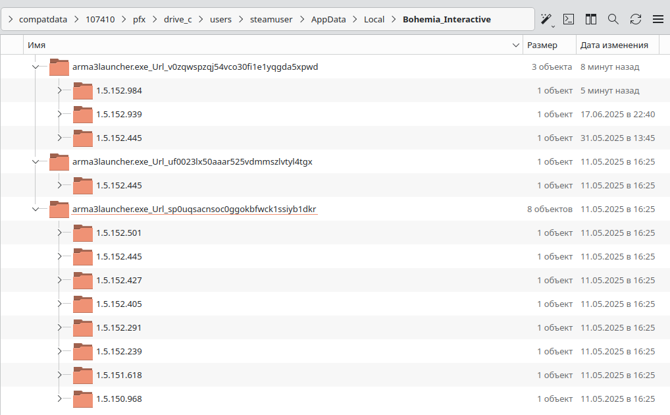Open breadcrumb arrow between compatdata and 107410
This screenshot has height=415, width=670.
click(76, 19)
